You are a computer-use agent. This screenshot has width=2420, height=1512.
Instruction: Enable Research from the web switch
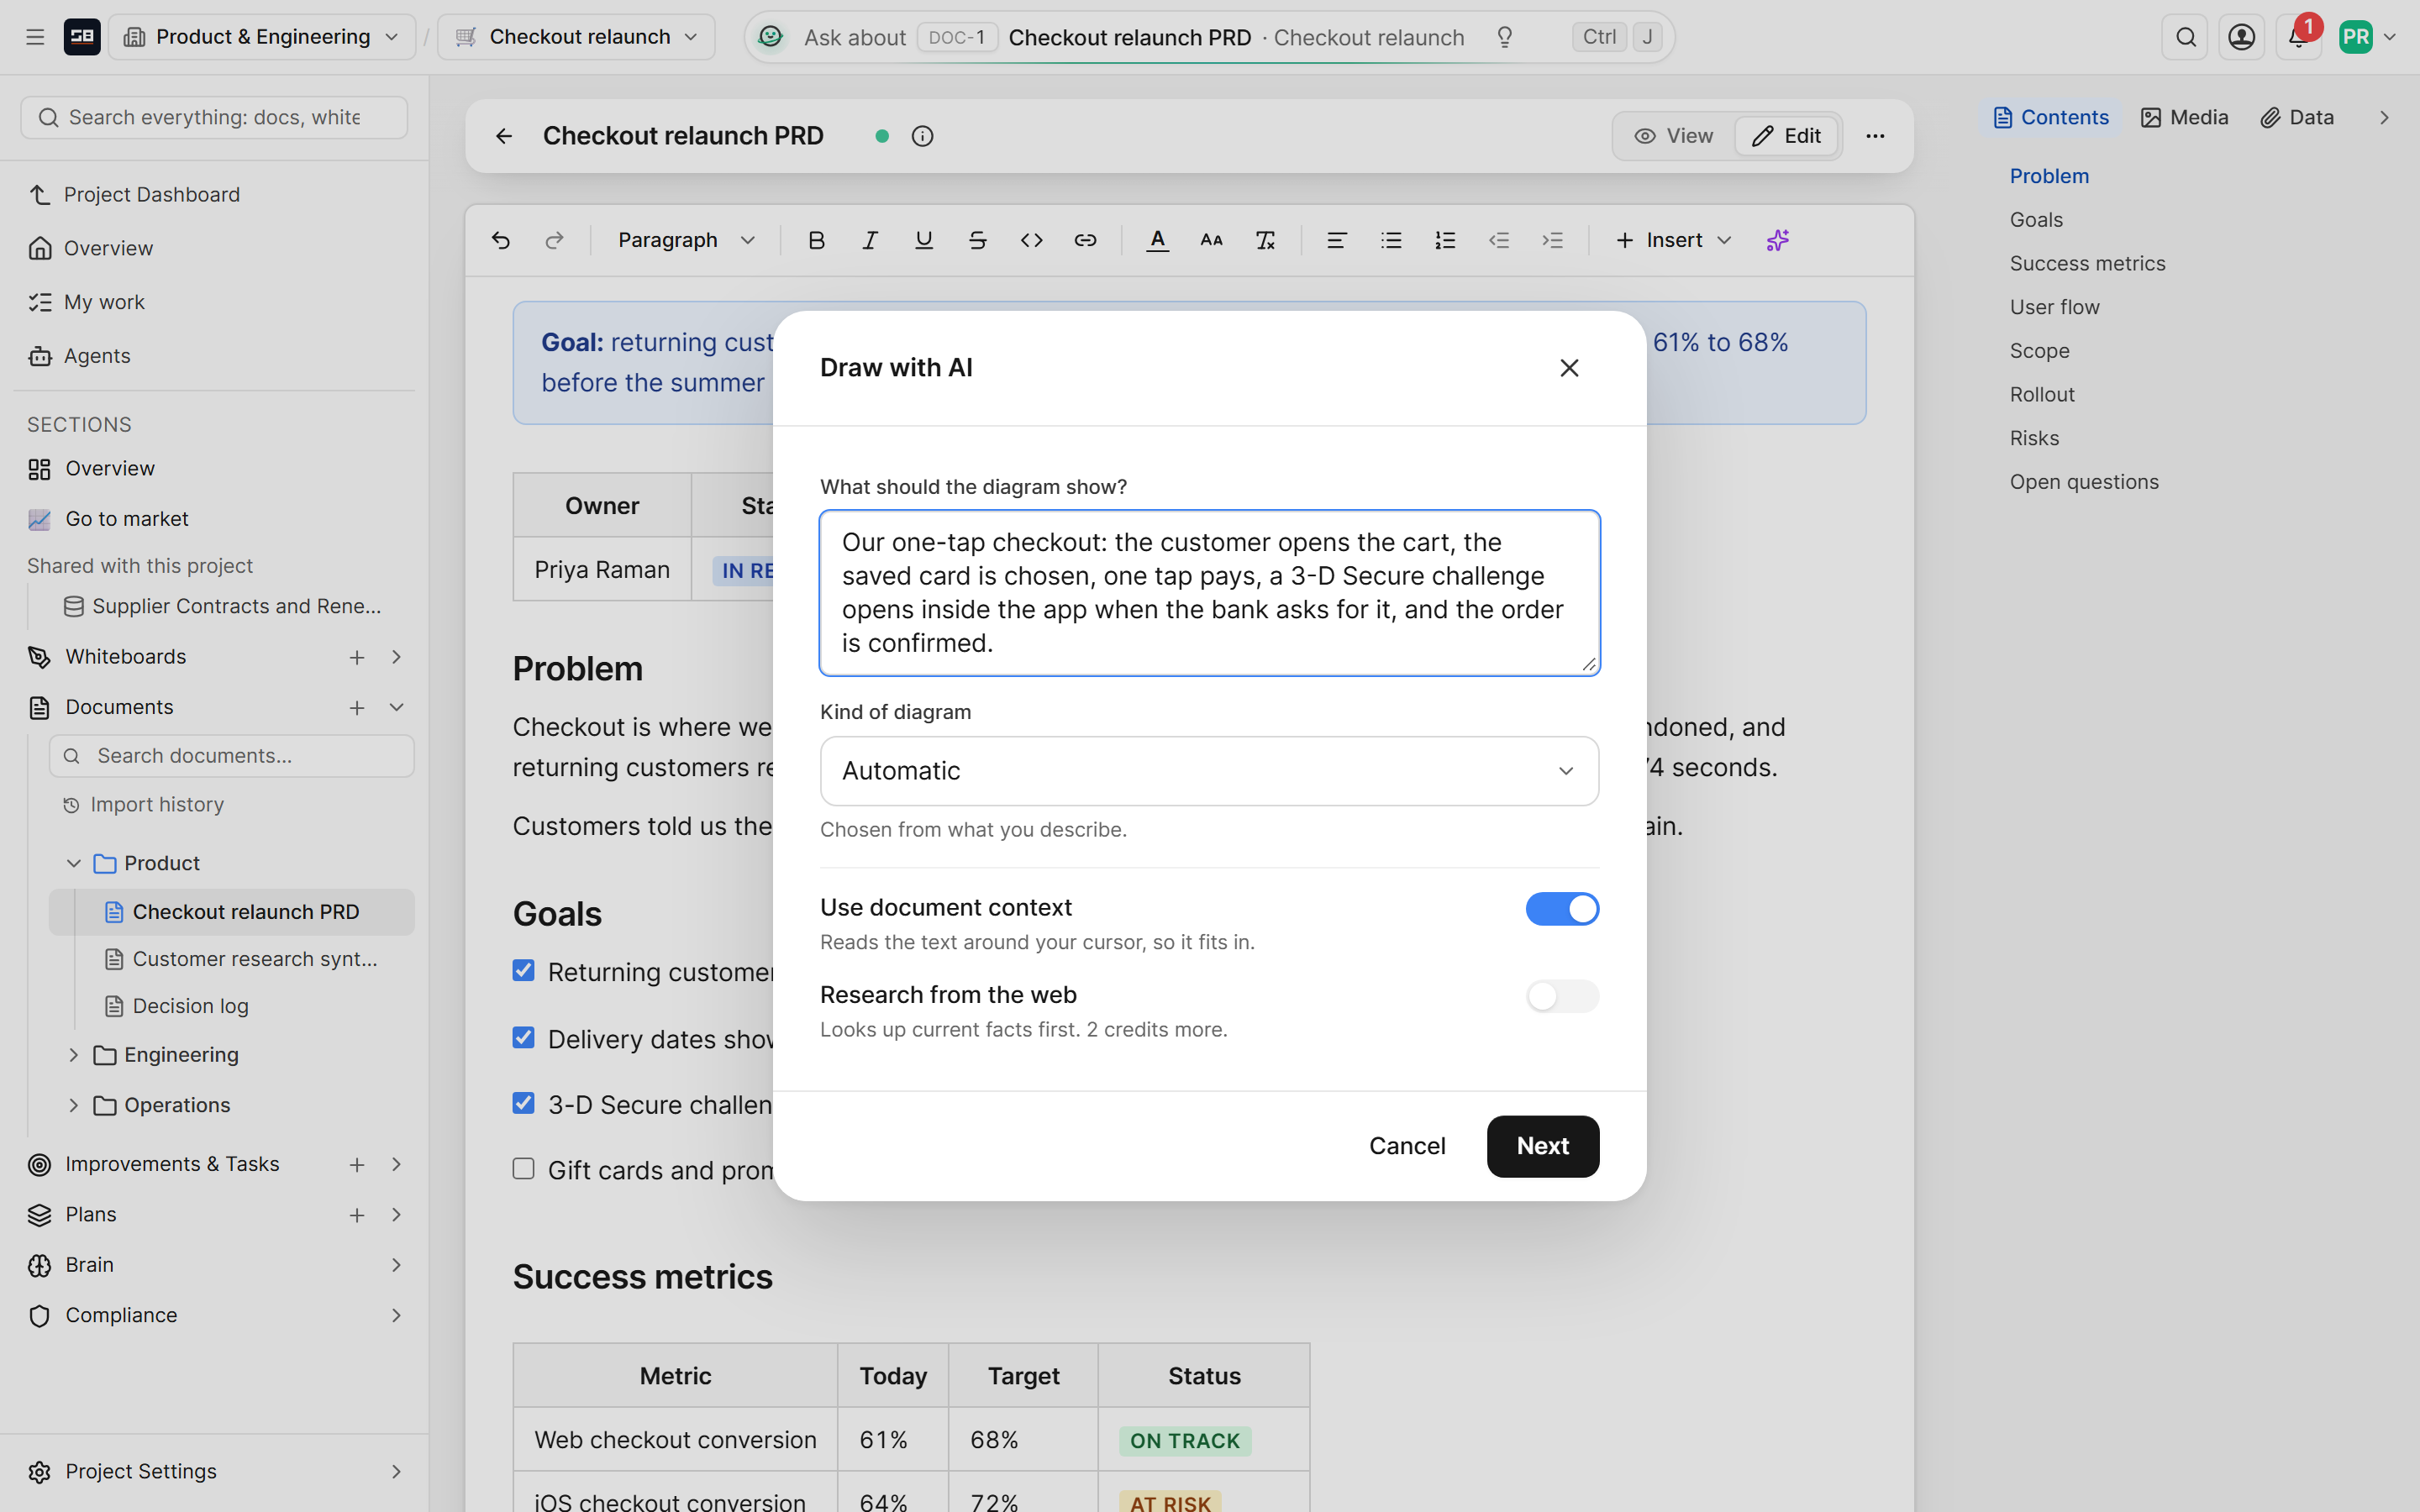[x=1562, y=996]
